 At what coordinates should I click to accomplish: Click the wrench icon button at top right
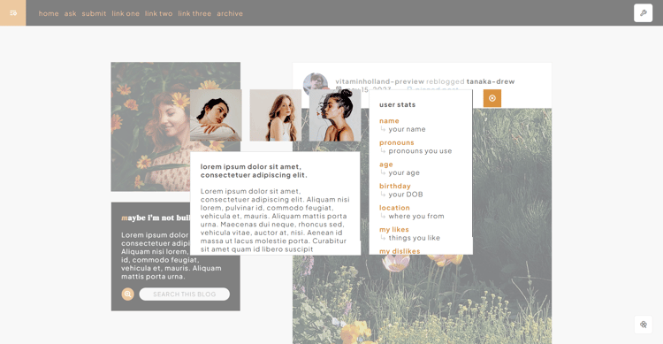[x=644, y=13]
